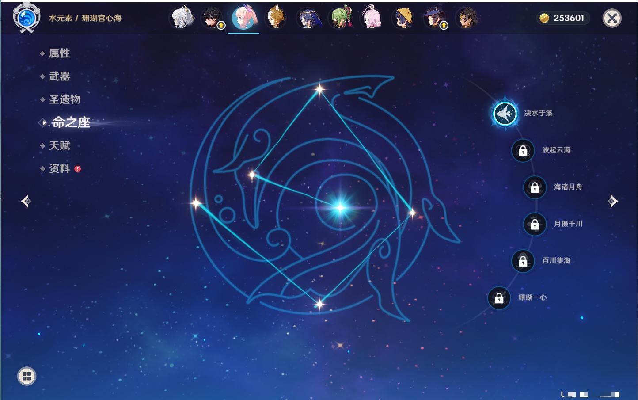Click the 决水于溪 constellation label
This screenshot has height=400, width=638.
[538, 113]
